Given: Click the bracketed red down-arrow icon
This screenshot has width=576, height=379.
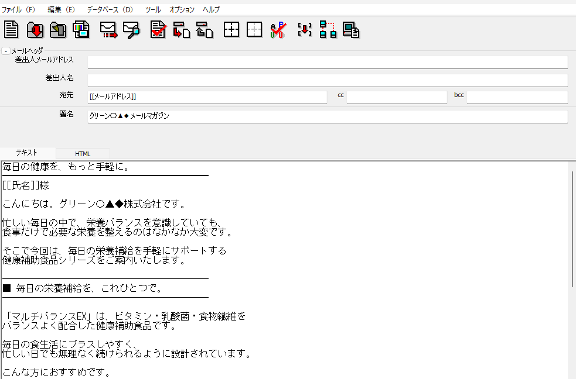Looking at the screenshot, I should click(305, 30).
